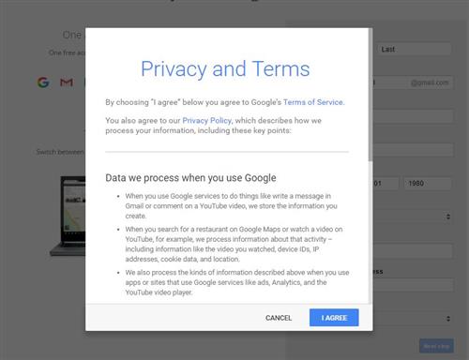Click the Last name input field
Screen dimensions: 469x360
tap(413, 50)
